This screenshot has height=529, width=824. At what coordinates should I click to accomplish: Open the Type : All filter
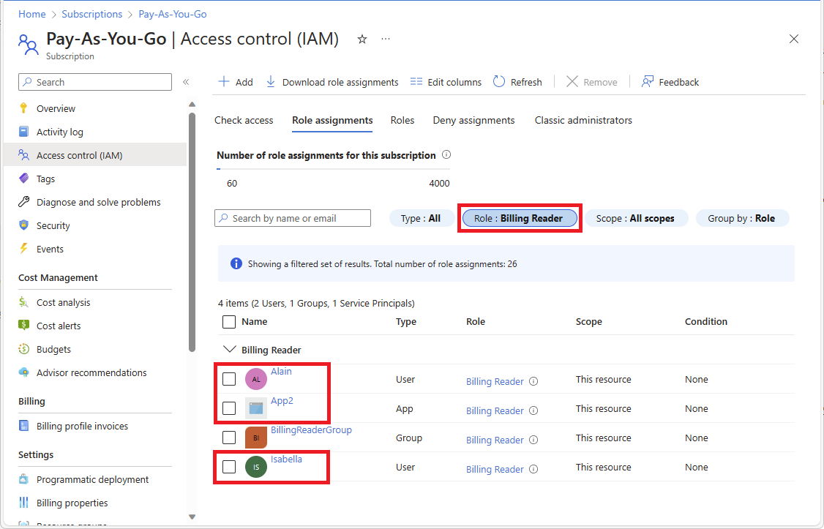coord(421,218)
